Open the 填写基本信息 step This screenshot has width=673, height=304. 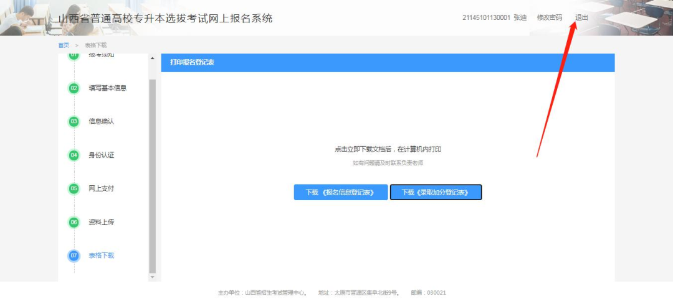click(108, 88)
